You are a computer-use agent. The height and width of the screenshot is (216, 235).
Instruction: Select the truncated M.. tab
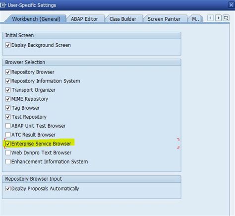[195, 19]
